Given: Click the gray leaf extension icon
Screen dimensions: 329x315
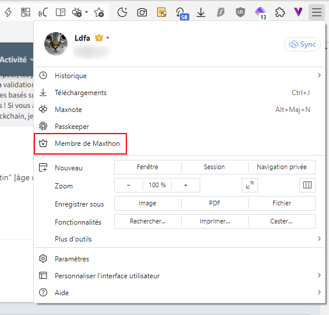Looking at the screenshot, I should click(221, 12).
